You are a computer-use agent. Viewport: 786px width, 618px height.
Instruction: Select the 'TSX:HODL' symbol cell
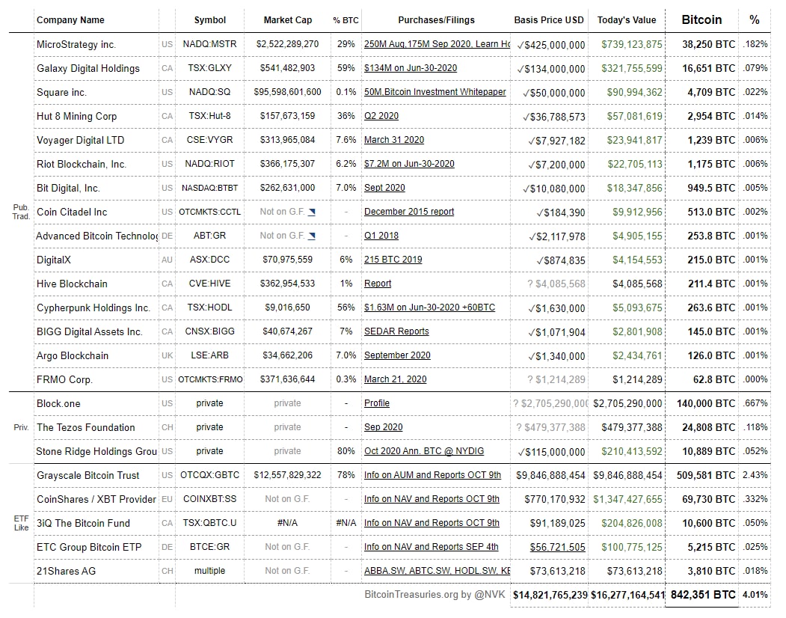[x=209, y=308]
